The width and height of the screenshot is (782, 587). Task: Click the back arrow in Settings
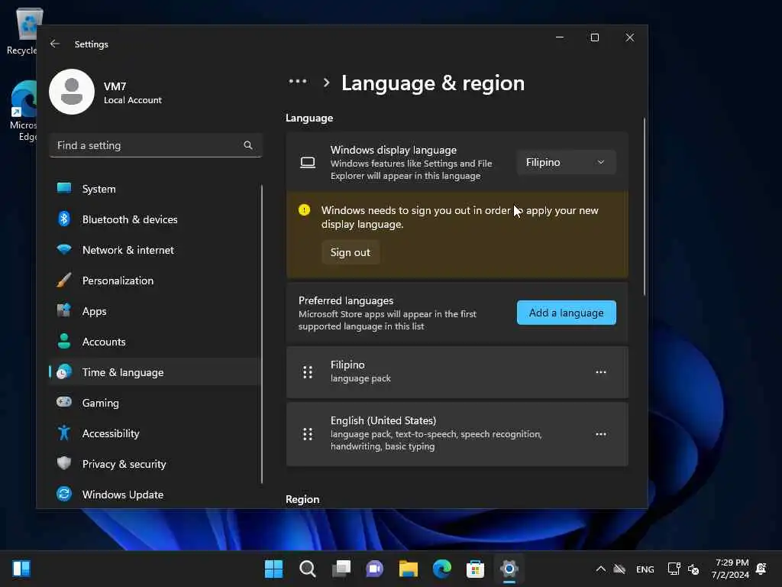55,44
